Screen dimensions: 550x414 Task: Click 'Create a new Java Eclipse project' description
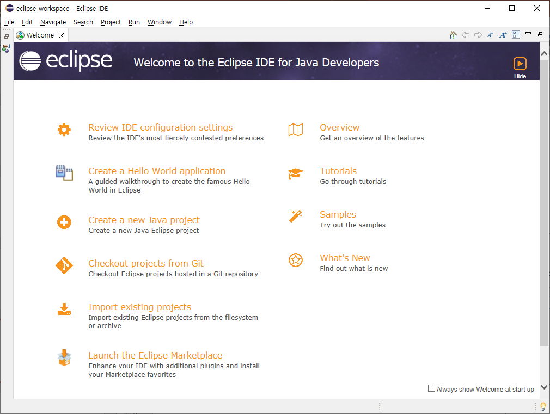(x=143, y=230)
